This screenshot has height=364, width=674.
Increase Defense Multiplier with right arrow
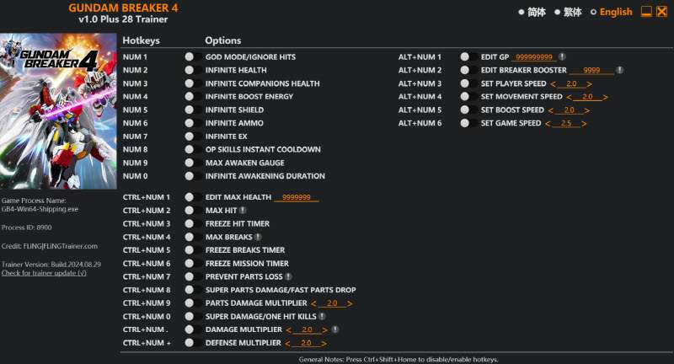pos(324,343)
